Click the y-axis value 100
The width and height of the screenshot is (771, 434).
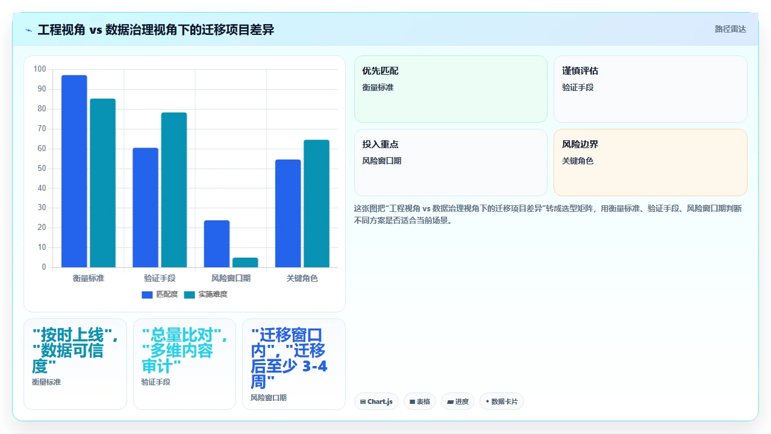(x=40, y=69)
